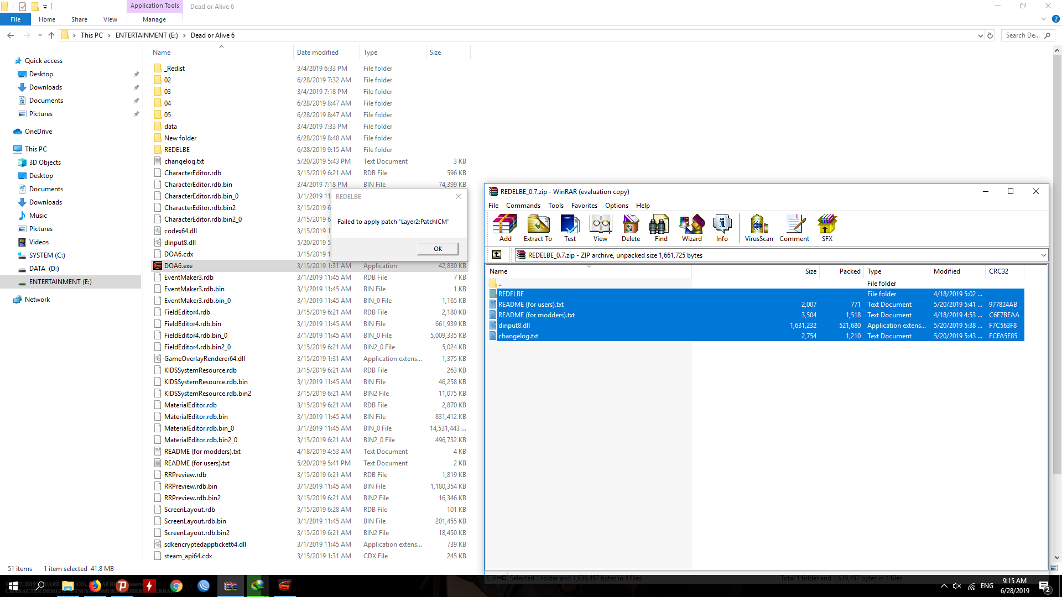The width and height of the screenshot is (1062, 597).
Task: Click the Comment icon in WinRAR toolbar
Action: pyautogui.click(x=794, y=228)
